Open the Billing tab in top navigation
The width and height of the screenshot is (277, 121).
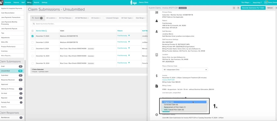pos(29,3)
